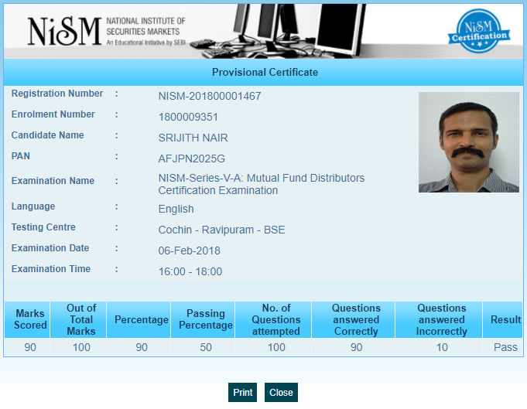The height and width of the screenshot is (409, 527).
Task: Click the Close button
Action: point(281,392)
